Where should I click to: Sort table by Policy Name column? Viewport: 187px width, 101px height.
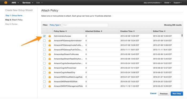tap(60, 31)
